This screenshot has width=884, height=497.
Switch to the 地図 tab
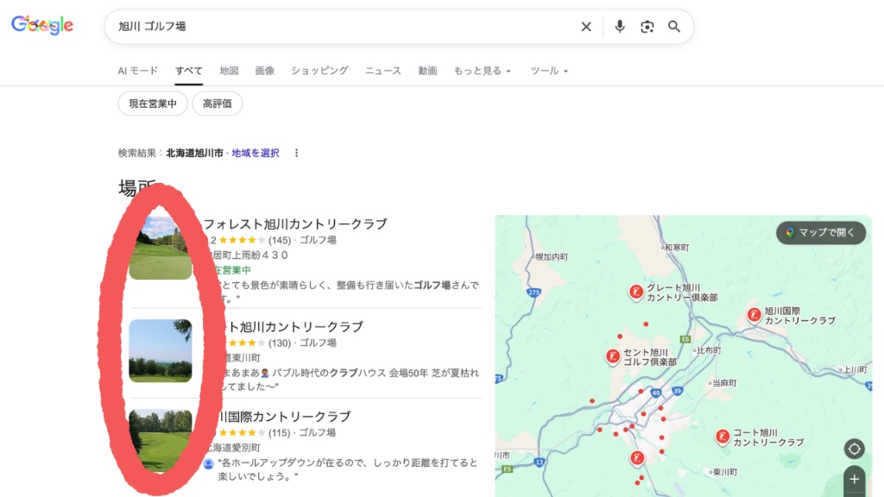[x=229, y=71]
